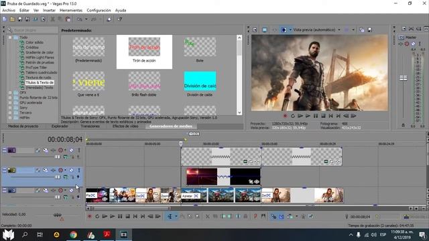Click the Play button under the timeline
The image size is (429, 241).
(x=112, y=216)
